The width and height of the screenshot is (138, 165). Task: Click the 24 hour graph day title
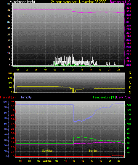coord(78,2)
